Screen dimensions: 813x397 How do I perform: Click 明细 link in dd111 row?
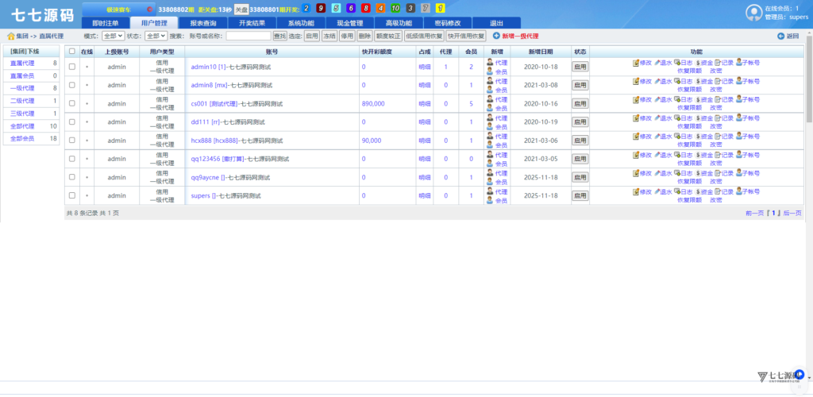pyautogui.click(x=425, y=121)
